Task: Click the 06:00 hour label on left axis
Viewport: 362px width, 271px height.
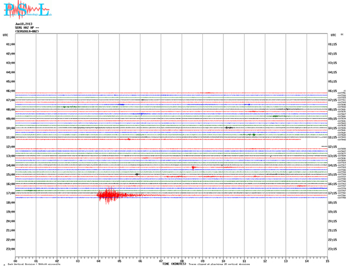Action: 10,91
